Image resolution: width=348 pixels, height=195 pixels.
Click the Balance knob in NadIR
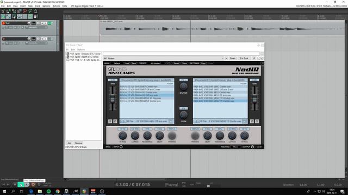(183, 87)
